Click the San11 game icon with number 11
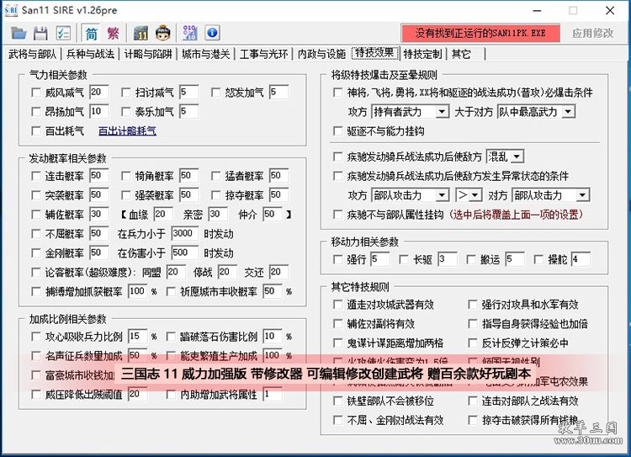Viewport: 631px width, 457px height. point(141,33)
